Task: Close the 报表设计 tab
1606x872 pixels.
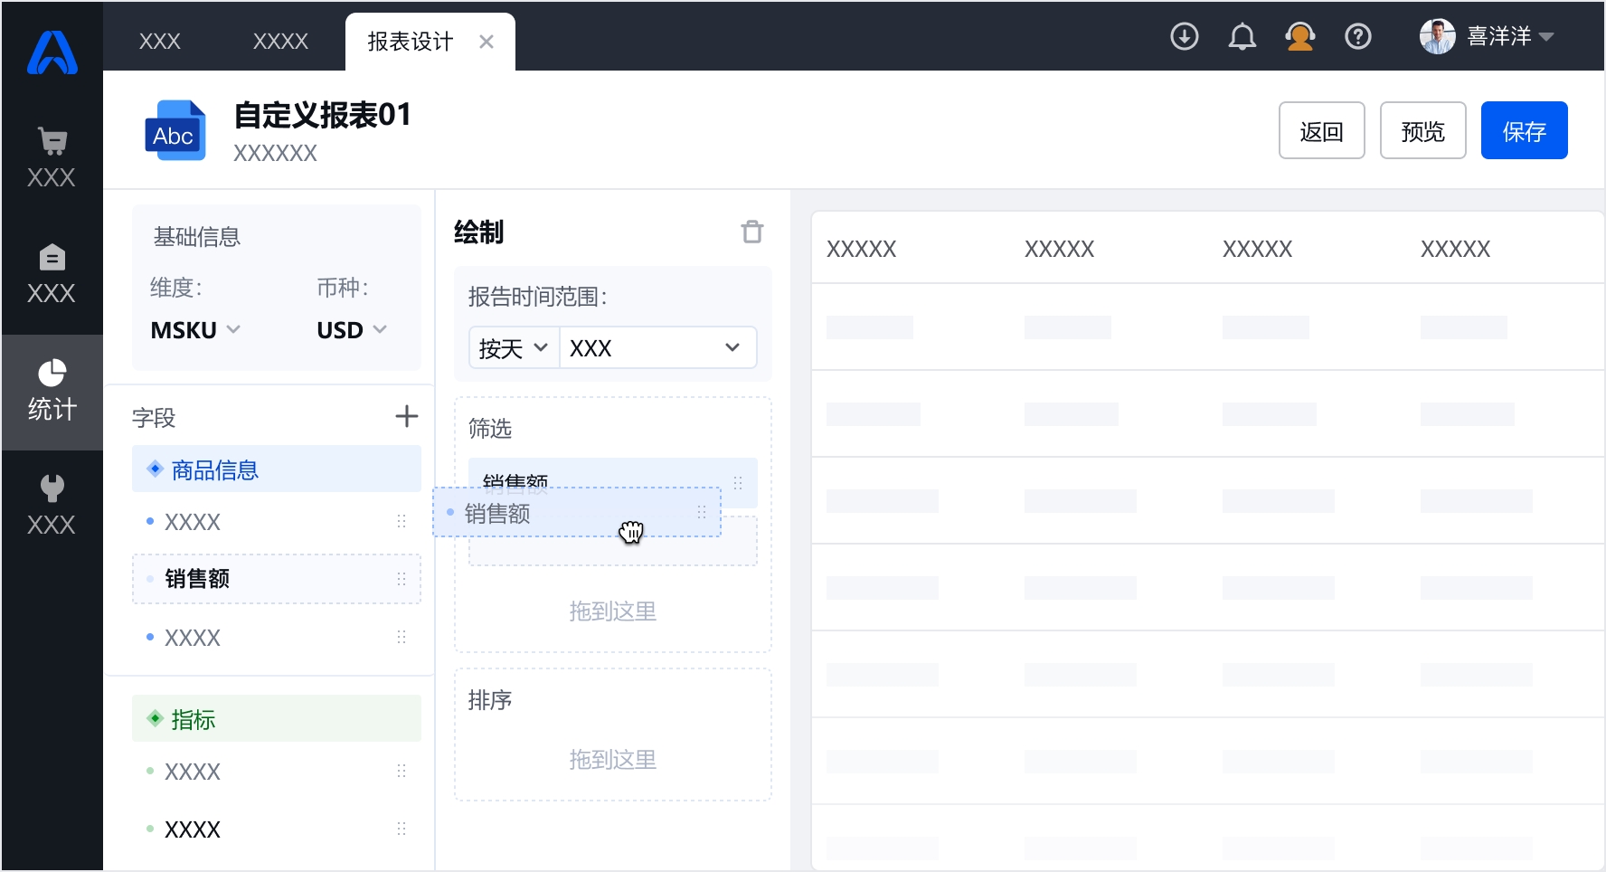Action: (x=487, y=42)
